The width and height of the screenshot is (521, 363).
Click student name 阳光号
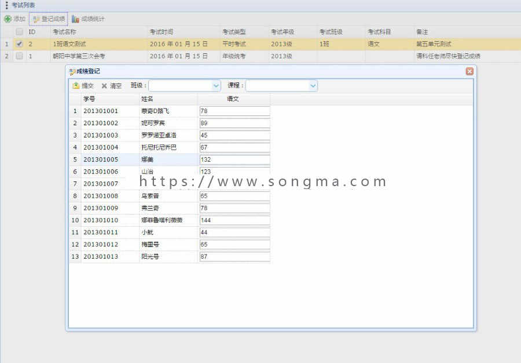pyautogui.click(x=150, y=256)
